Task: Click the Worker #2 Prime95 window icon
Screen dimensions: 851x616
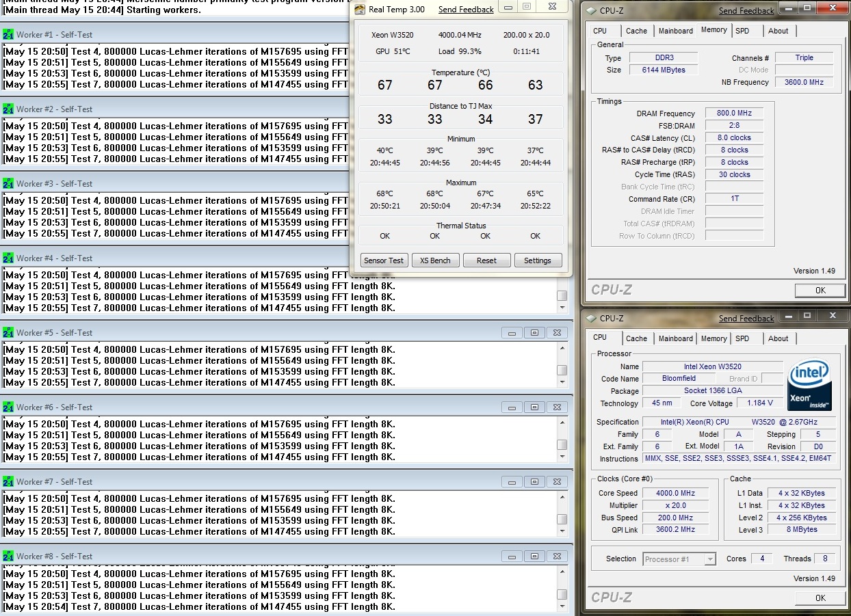Action: pos(8,109)
